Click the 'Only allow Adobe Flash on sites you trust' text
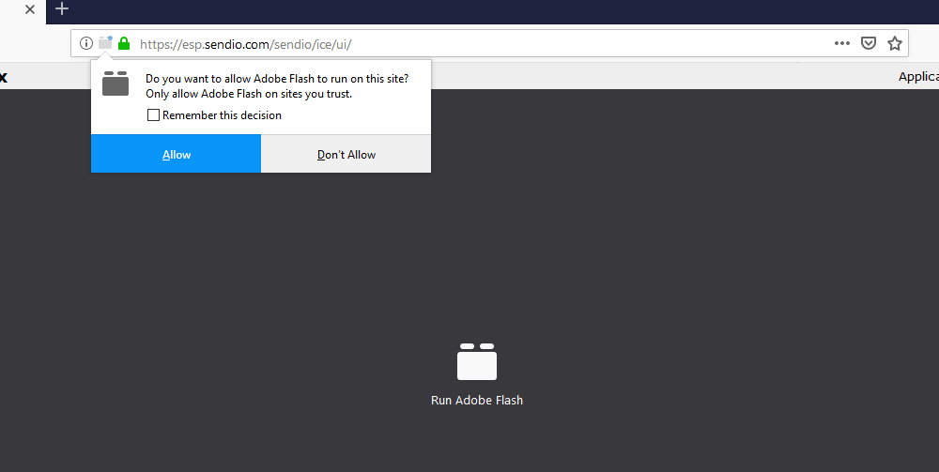The height and width of the screenshot is (472, 939). pos(249,94)
